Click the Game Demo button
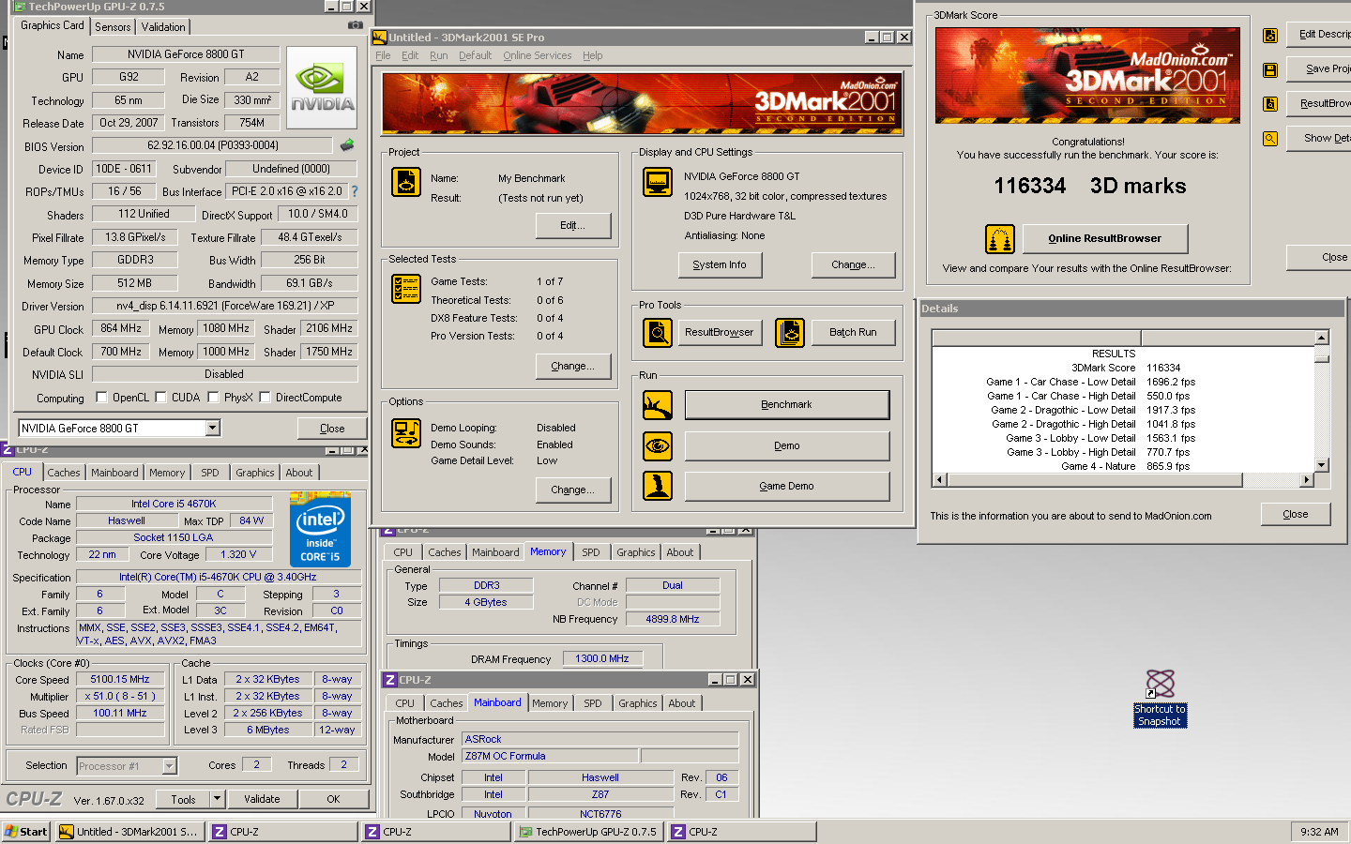Viewport: 1351px width, 844px height. 786,486
